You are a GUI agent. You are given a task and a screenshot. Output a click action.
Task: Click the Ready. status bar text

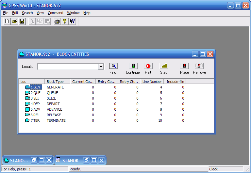[75, 169]
